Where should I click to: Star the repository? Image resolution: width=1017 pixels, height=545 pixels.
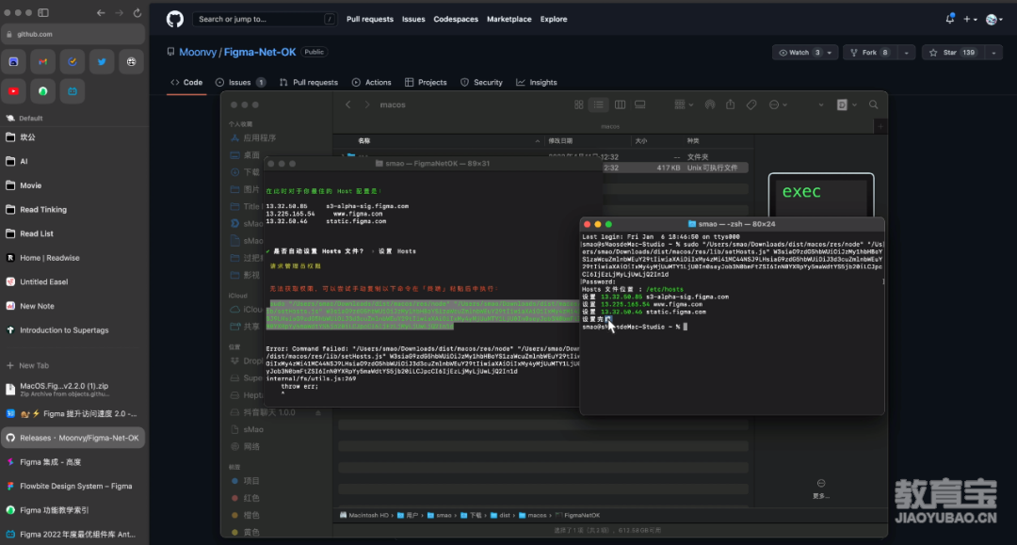pyautogui.click(x=952, y=53)
